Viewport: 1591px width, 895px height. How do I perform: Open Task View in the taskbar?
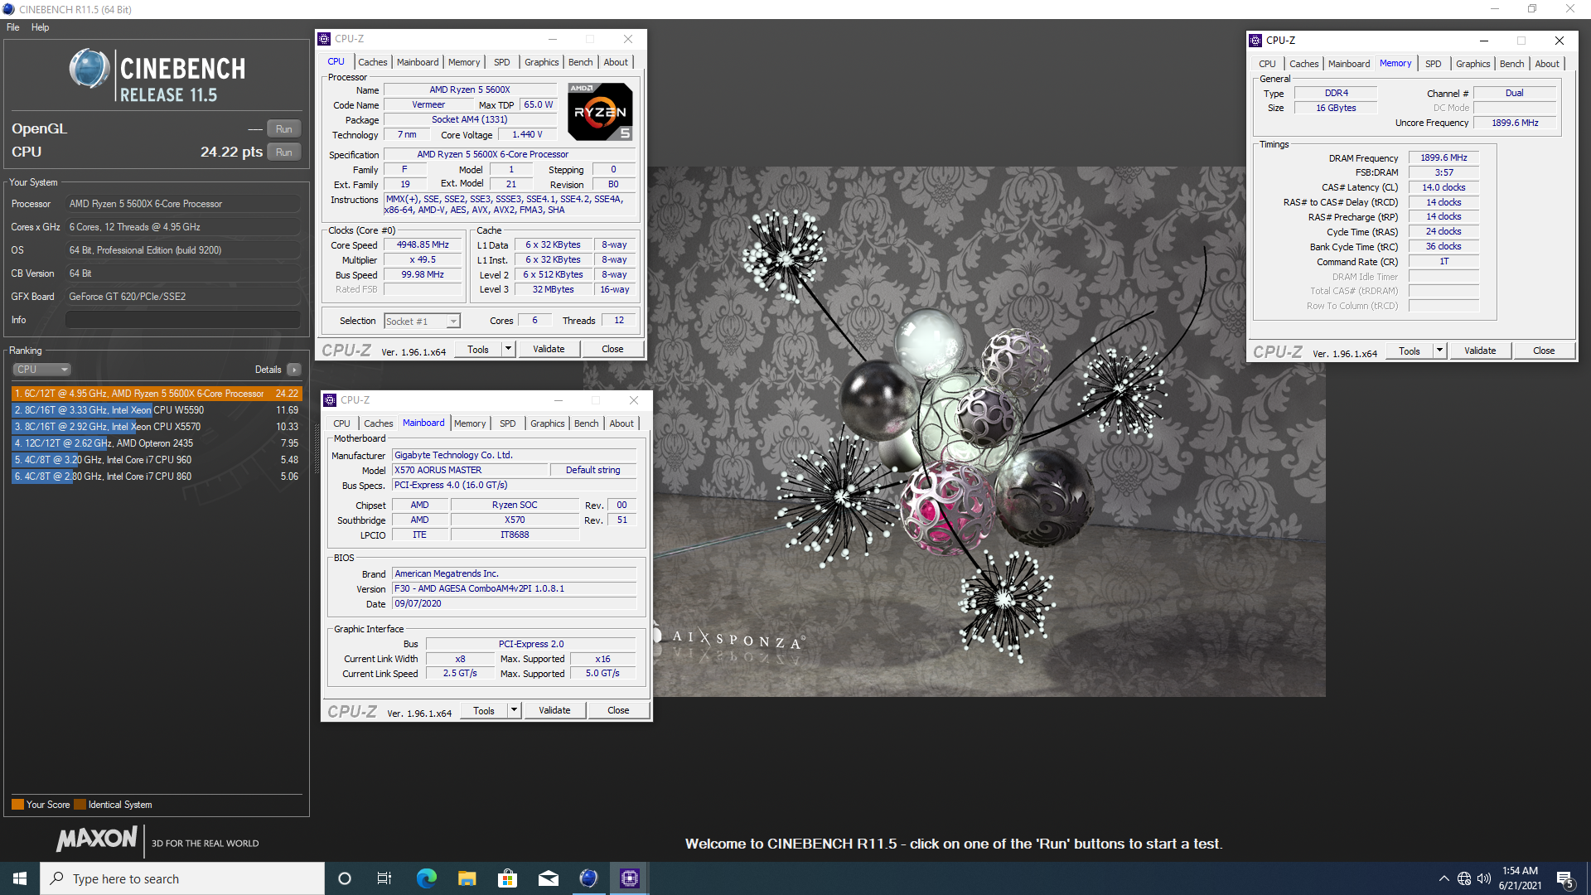[x=384, y=878]
